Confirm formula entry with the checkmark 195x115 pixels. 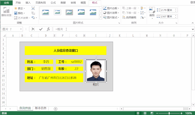tap(41, 29)
